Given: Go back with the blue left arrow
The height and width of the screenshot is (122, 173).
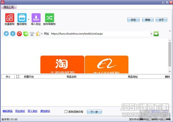Looking at the screenshot, I should tap(6, 34).
